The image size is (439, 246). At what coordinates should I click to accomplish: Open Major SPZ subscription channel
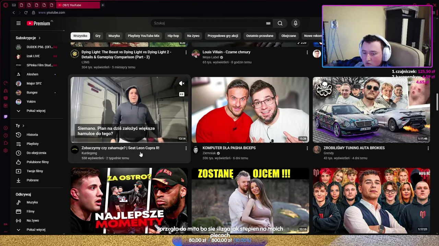36,83
